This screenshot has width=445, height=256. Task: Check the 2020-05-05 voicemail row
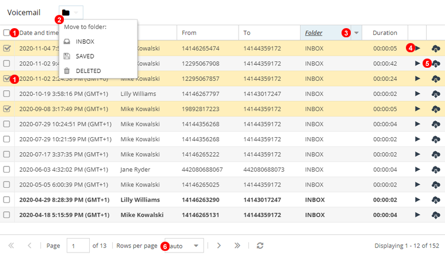point(6,184)
